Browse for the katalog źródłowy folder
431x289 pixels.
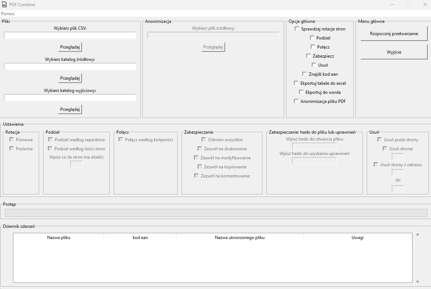pos(70,78)
